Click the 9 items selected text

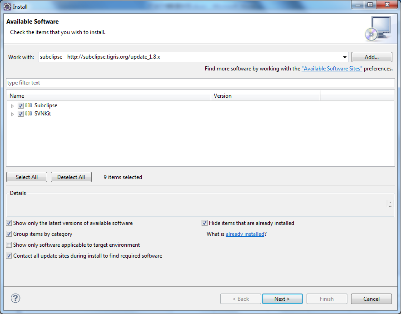click(123, 177)
